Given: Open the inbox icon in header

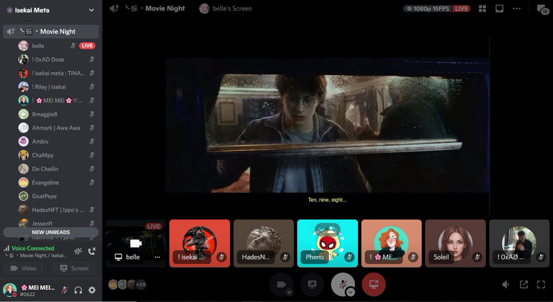Looking at the screenshot, I should pyautogui.click(x=499, y=9).
